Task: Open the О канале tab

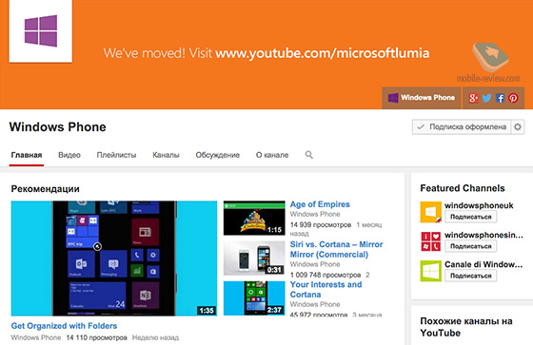Action: [x=272, y=155]
